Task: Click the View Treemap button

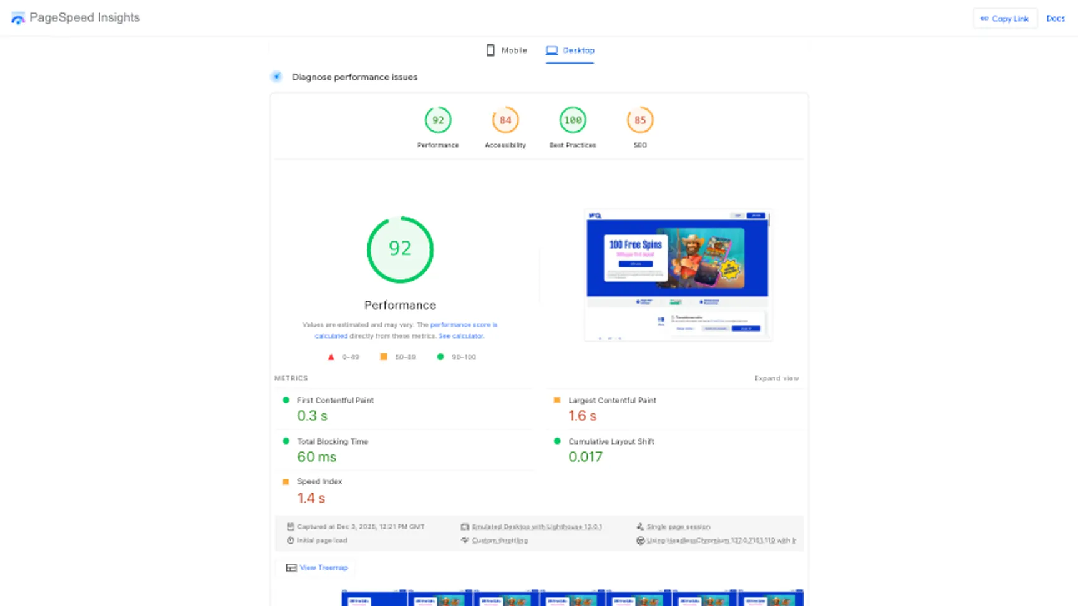Action: coord(316,567)
